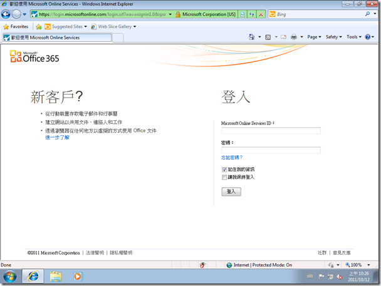
Task: Click the keyboard tray icon
Action: 310,276
